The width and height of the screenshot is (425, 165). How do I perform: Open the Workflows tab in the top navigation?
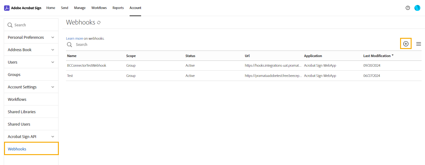tap(99, 8)
